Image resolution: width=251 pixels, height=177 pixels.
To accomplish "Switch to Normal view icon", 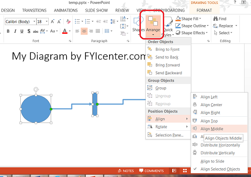I will pyautogui.click(x=174, y=171).
